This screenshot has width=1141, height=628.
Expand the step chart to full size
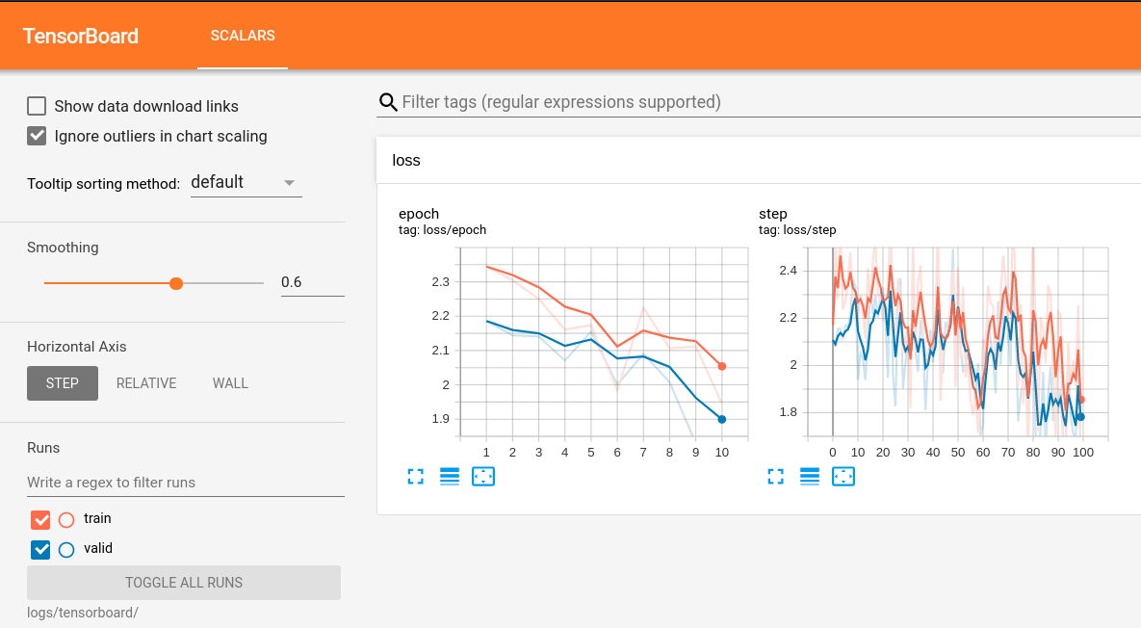[x=776, y=476]
